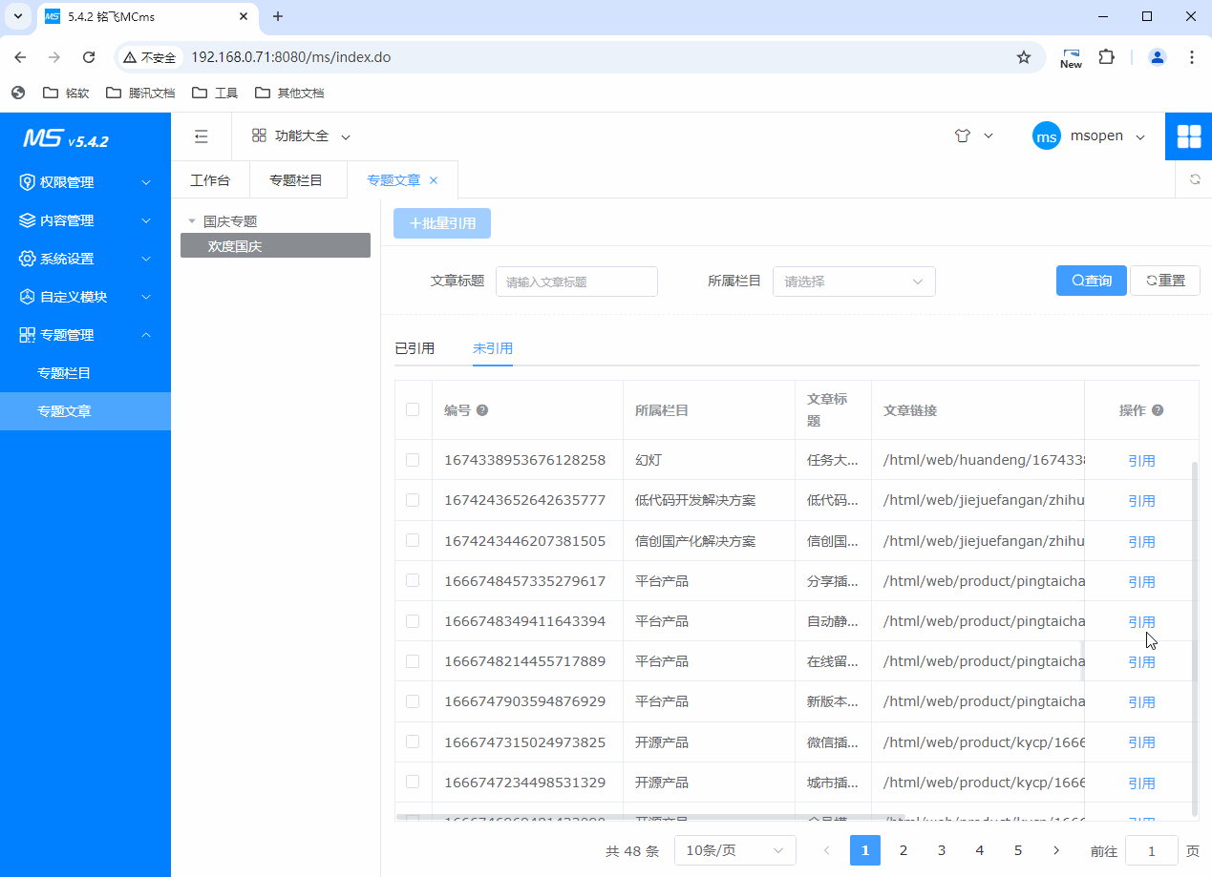Click the blue grid apps icon
This screenshot has width=1212, height=877.
coord(1188,136)
